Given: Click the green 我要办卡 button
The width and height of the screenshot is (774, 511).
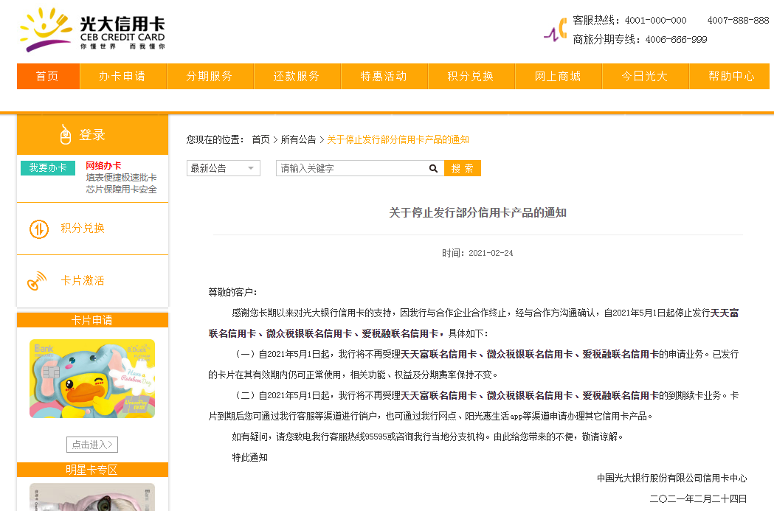Looking at the screenshot, I should (48, 167).
